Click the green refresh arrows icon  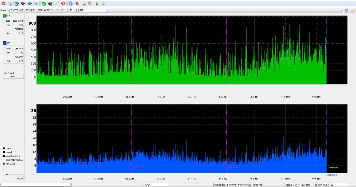44,3
